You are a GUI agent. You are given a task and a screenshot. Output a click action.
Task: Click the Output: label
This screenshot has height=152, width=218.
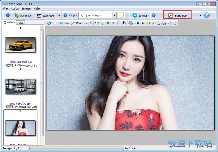click(74, 15)
